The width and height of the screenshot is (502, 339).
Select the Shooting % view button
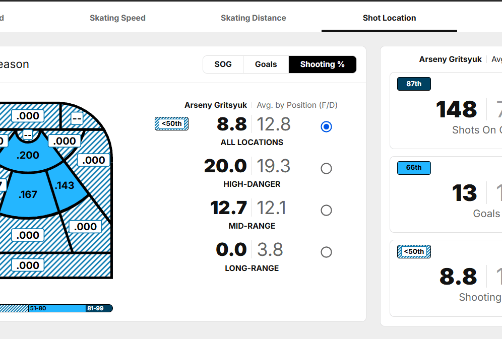322,64
